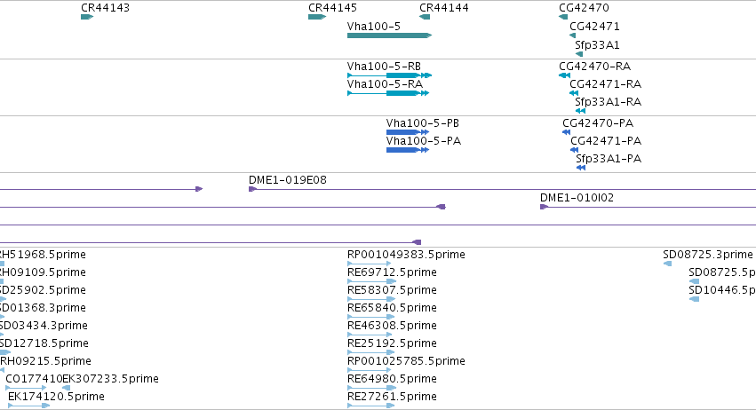
Task: Select the CG42470 gene label
Action: [x=584, y=8]
